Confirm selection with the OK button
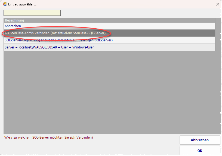Viewport: 222px width, 156px height. click(200, 151)
